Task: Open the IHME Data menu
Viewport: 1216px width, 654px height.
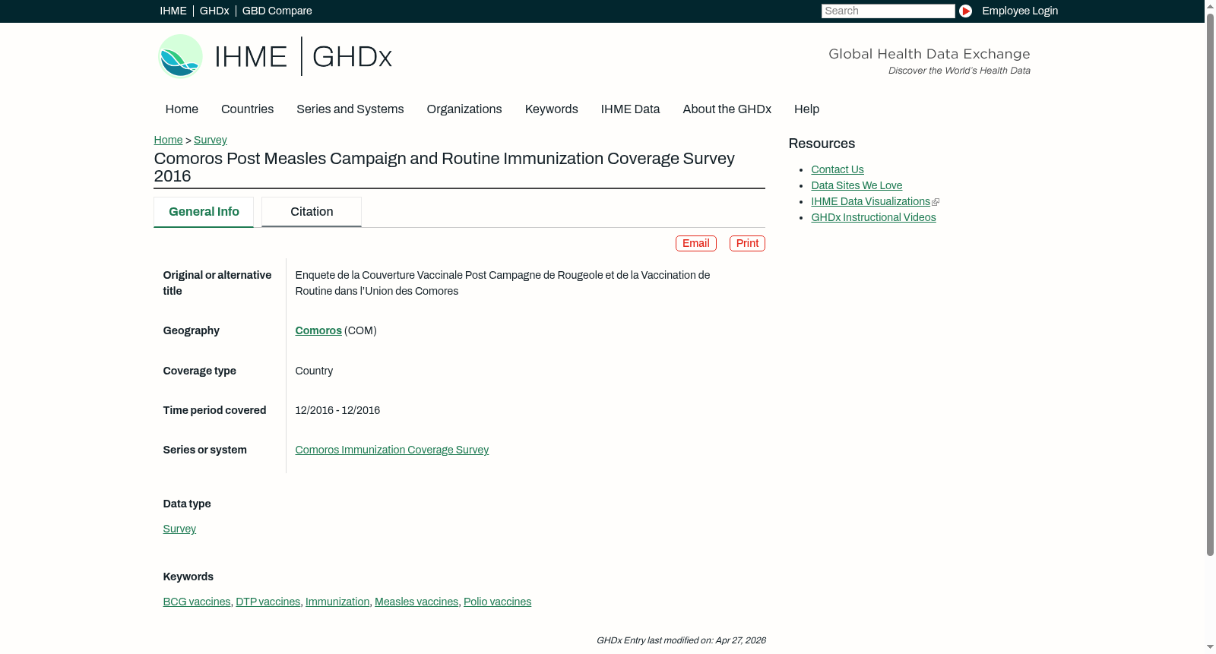Action: pos(630,109)
